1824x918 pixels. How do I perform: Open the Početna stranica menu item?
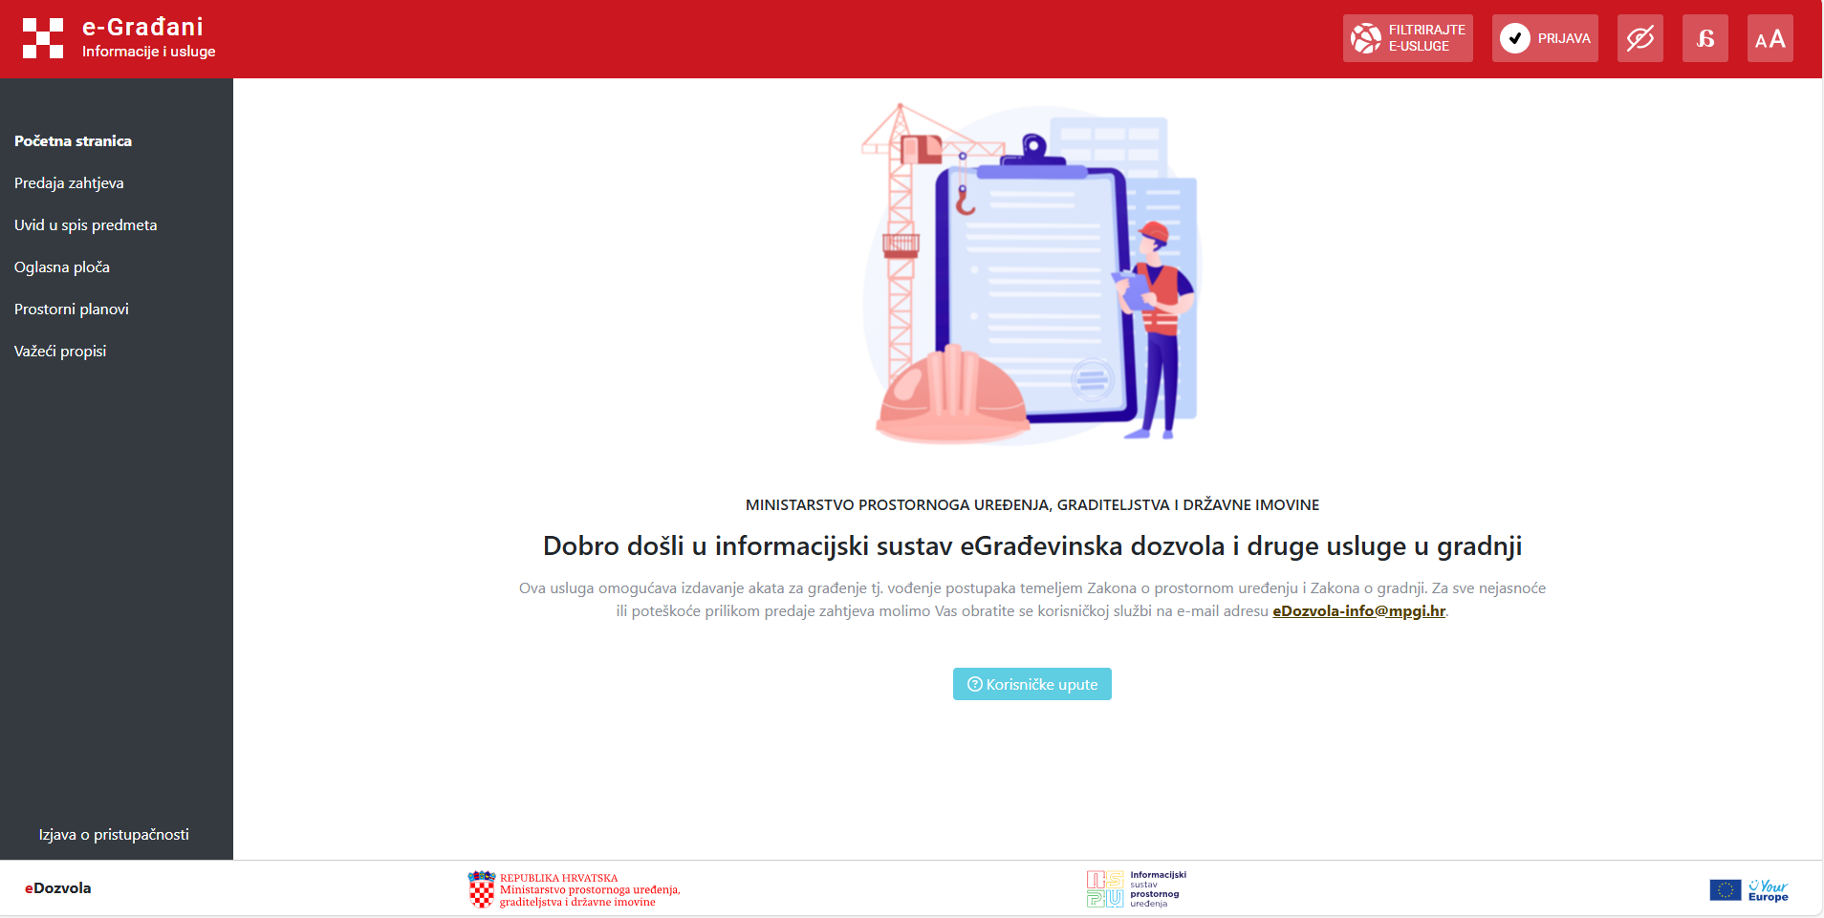click(73, 141)
